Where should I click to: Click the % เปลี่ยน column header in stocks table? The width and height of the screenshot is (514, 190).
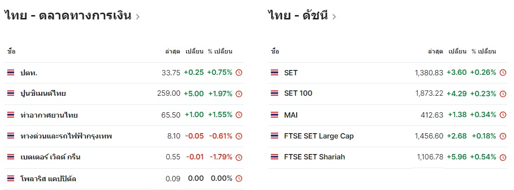(x=220, y=52)
